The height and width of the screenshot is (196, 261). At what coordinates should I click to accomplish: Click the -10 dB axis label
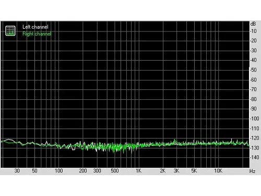pyautogui.click(x=253, y=31)
